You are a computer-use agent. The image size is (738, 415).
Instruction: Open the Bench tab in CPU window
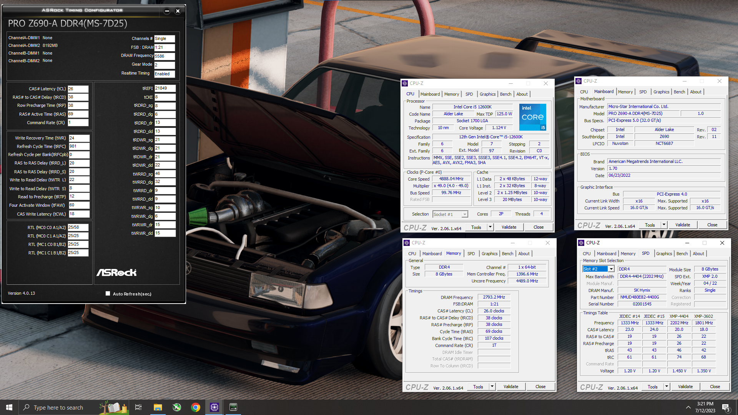(x=505, y=94)
